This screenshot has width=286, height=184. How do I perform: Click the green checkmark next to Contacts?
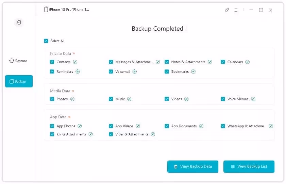click(x=75, y=62)
